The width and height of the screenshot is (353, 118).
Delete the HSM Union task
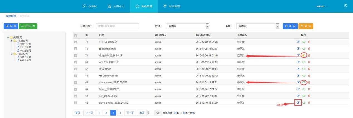tap(309, 69)
